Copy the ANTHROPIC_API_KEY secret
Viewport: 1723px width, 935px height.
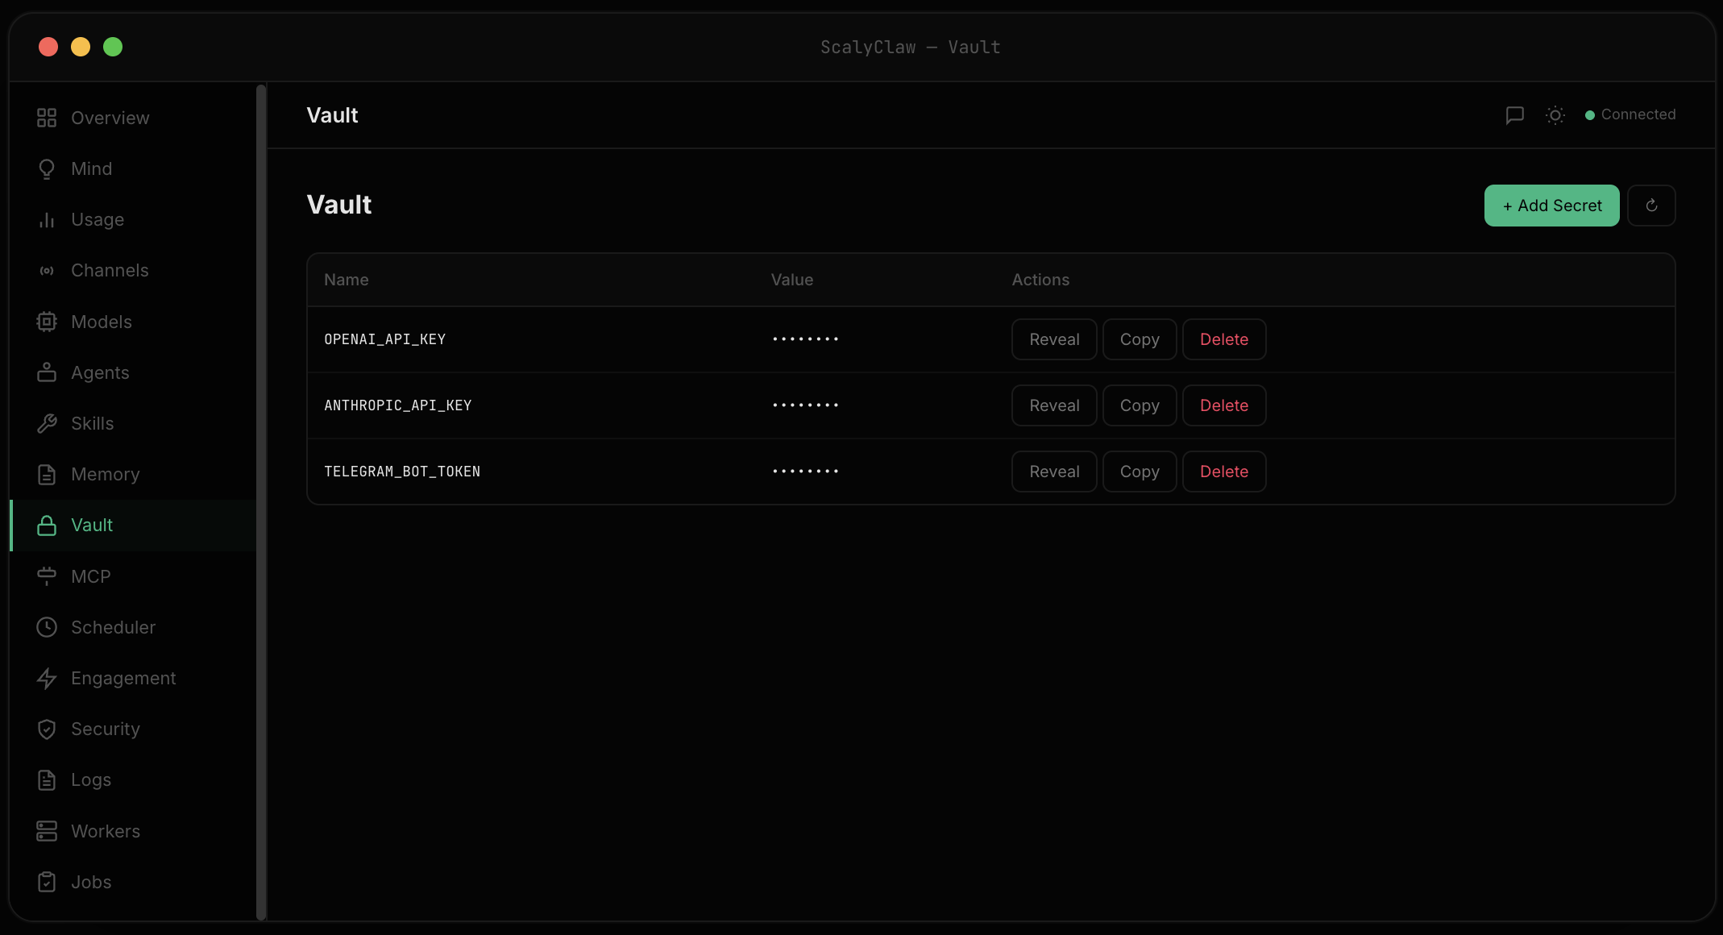tap(1139, 405)
